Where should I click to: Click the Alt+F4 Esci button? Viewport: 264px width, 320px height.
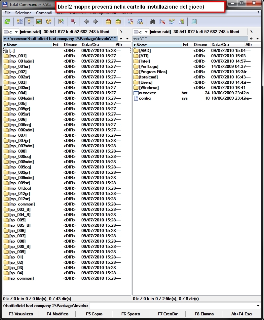242,314
